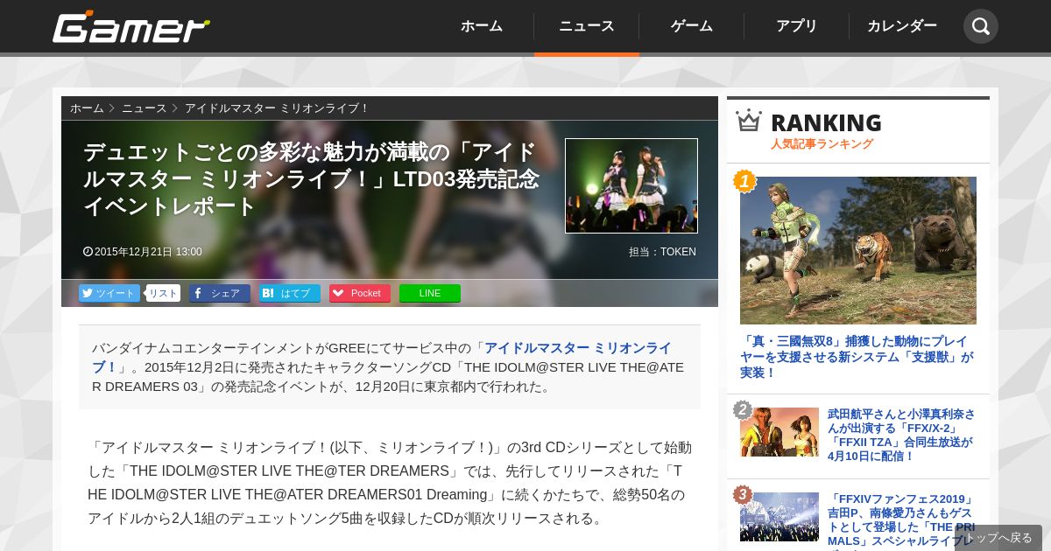Click the Gamer site logo
The width and height of the screenshot is (1051, 551).
point(131,26)
